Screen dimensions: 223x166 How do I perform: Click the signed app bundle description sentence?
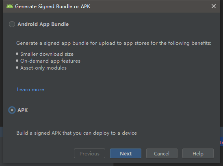click(114, 43)
